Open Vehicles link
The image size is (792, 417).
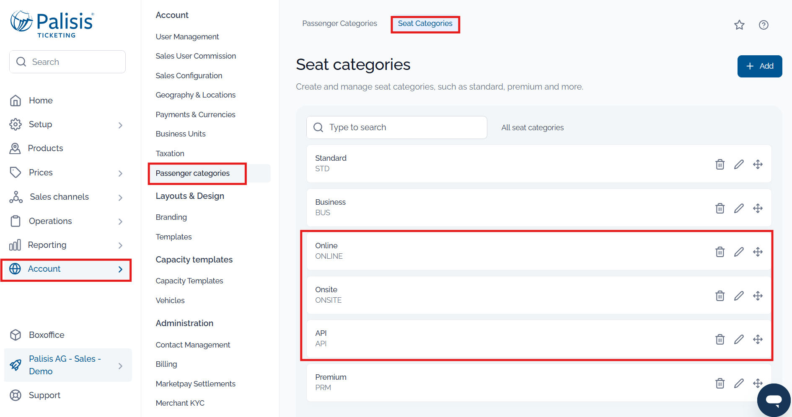(170, 301)
